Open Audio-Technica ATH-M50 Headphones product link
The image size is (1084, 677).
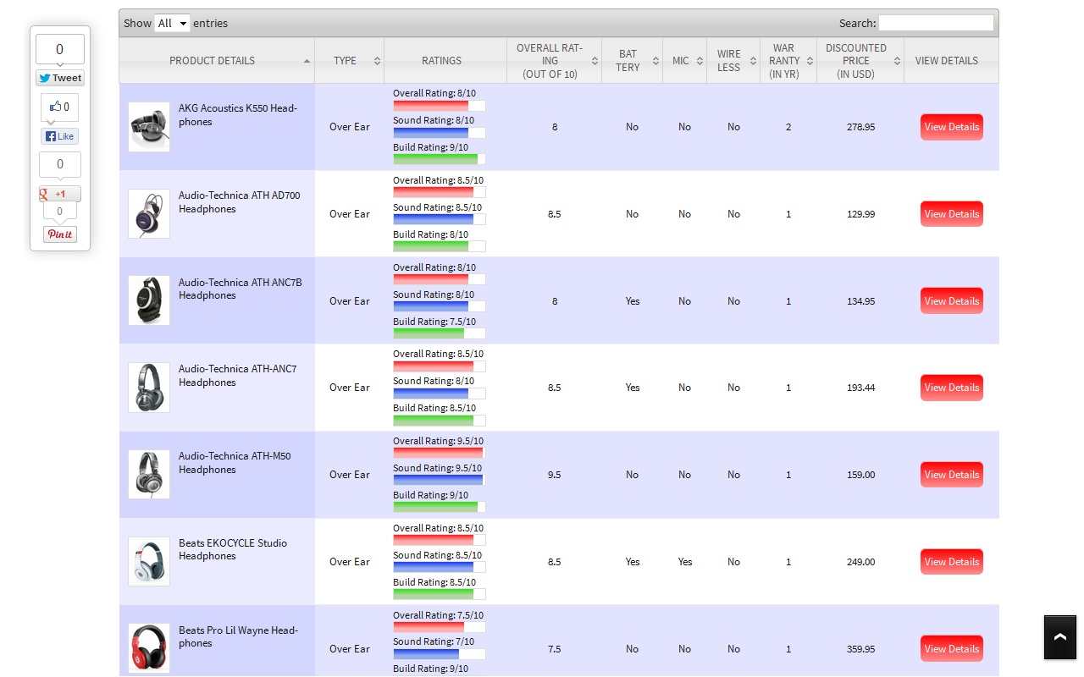pos(234,463)
